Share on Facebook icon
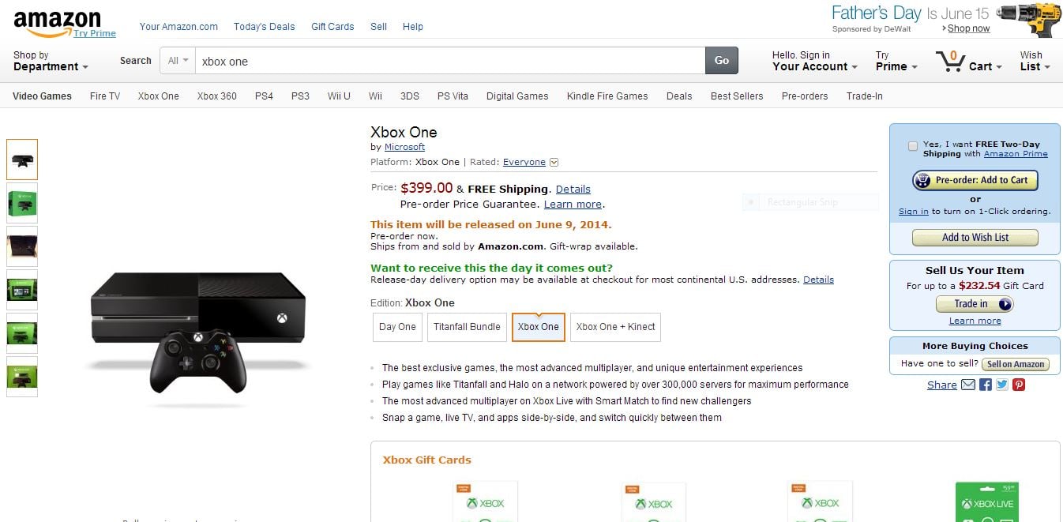The height and width of the screenshot is (522, 1063). pos(986,385)
